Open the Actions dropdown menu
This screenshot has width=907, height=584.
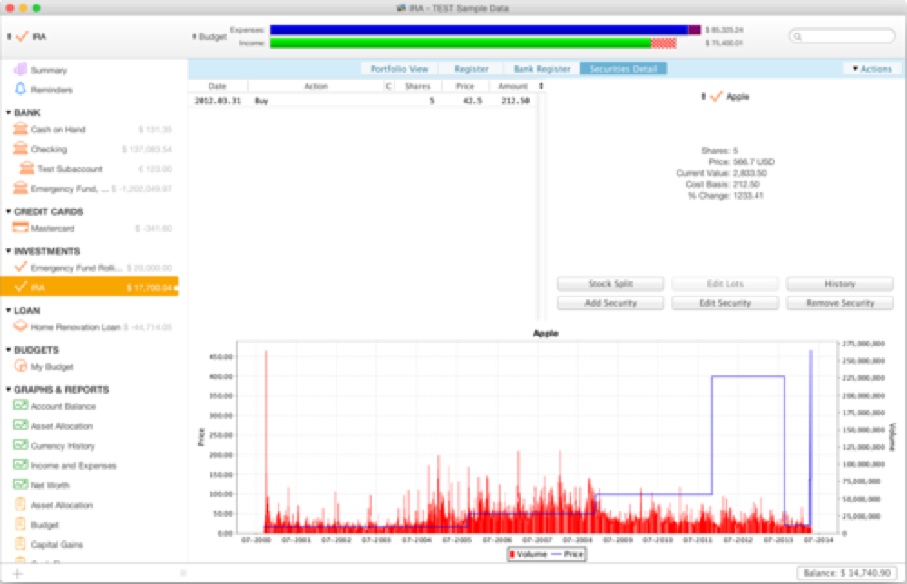tap(872, 69)
